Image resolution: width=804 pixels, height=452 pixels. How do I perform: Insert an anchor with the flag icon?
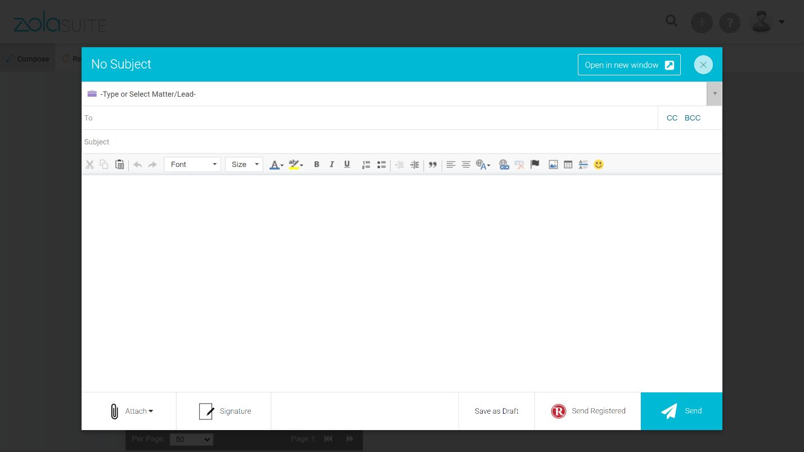pos(535,165)
